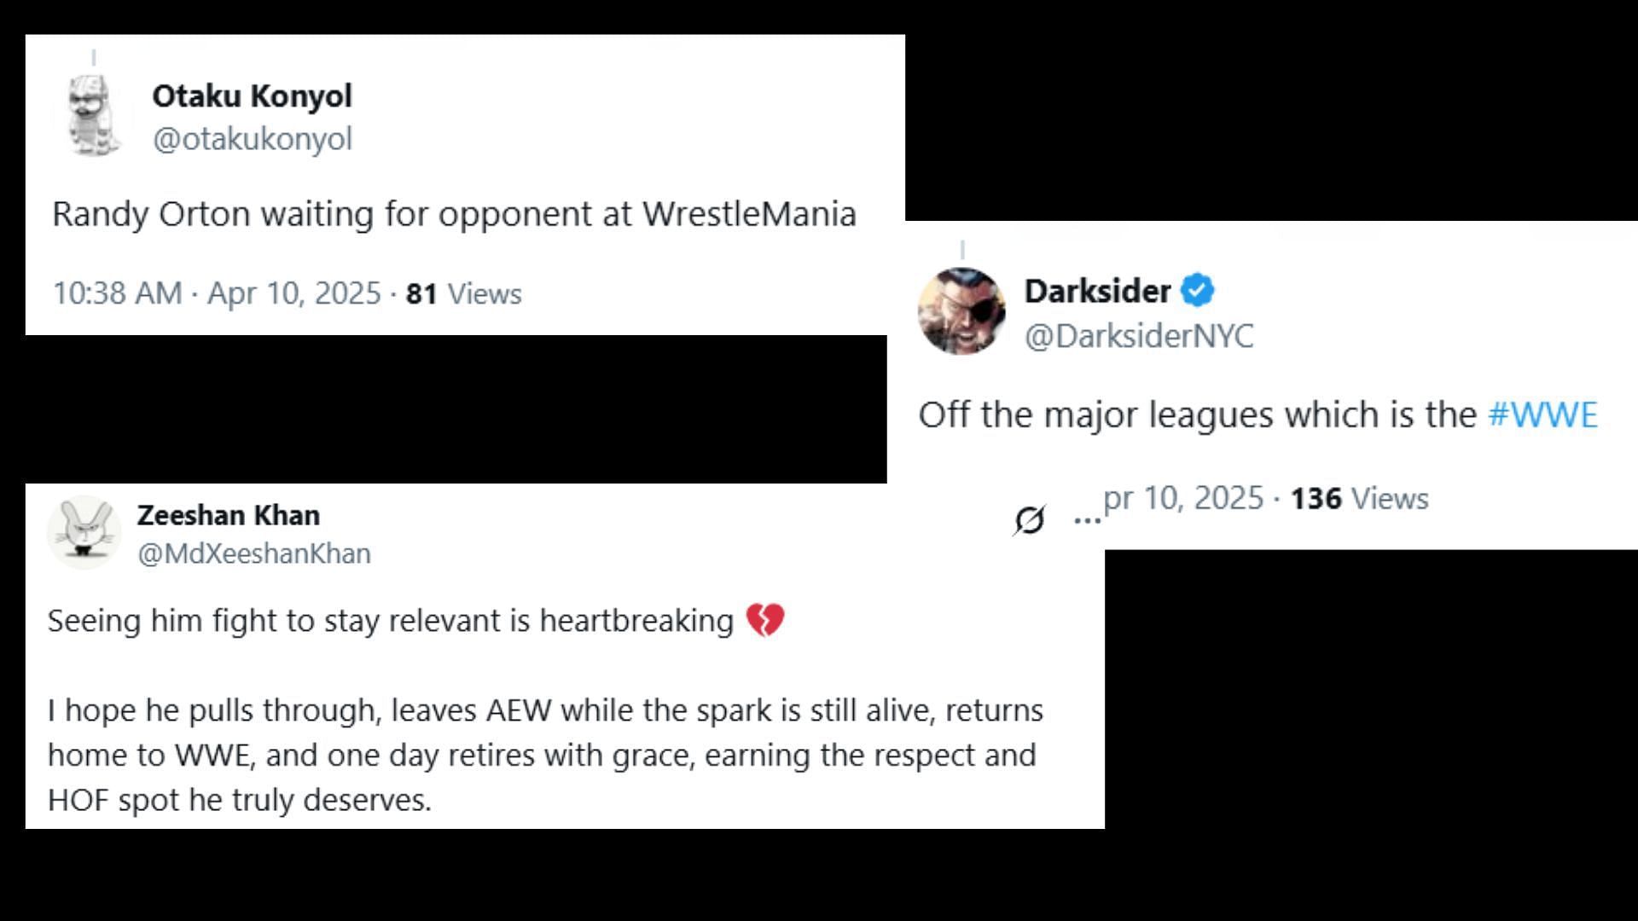Click the 10:38 AM · Apr 10, 2025 timestamp
This screenshot has height=921, width=1638.
pyautogui.click(x=217, y=293)
